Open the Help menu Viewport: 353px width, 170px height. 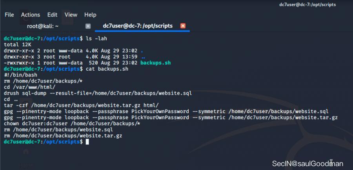coord(90,15)
